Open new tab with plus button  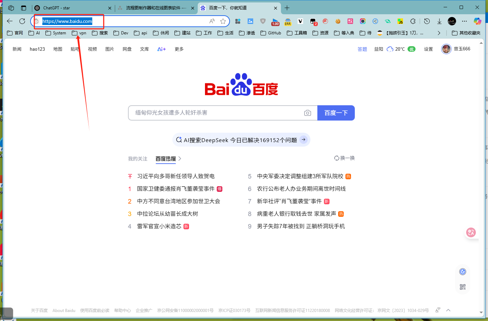coord(287,8)
